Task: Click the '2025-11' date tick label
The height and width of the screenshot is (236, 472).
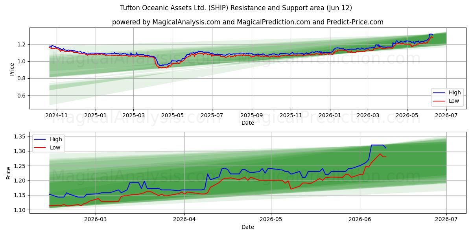Action: pyautogui.click(x=291, y=116)
